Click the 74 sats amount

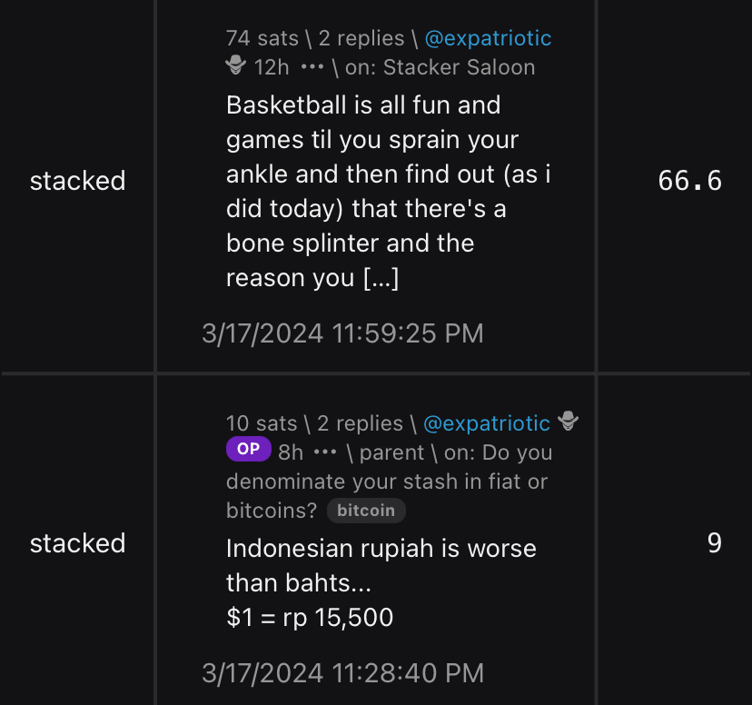262,38
